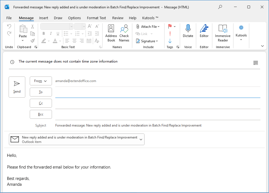Open the Attach File dropdown
The width and height of the screenshot is (269, 193).
(x=148, y=26)
